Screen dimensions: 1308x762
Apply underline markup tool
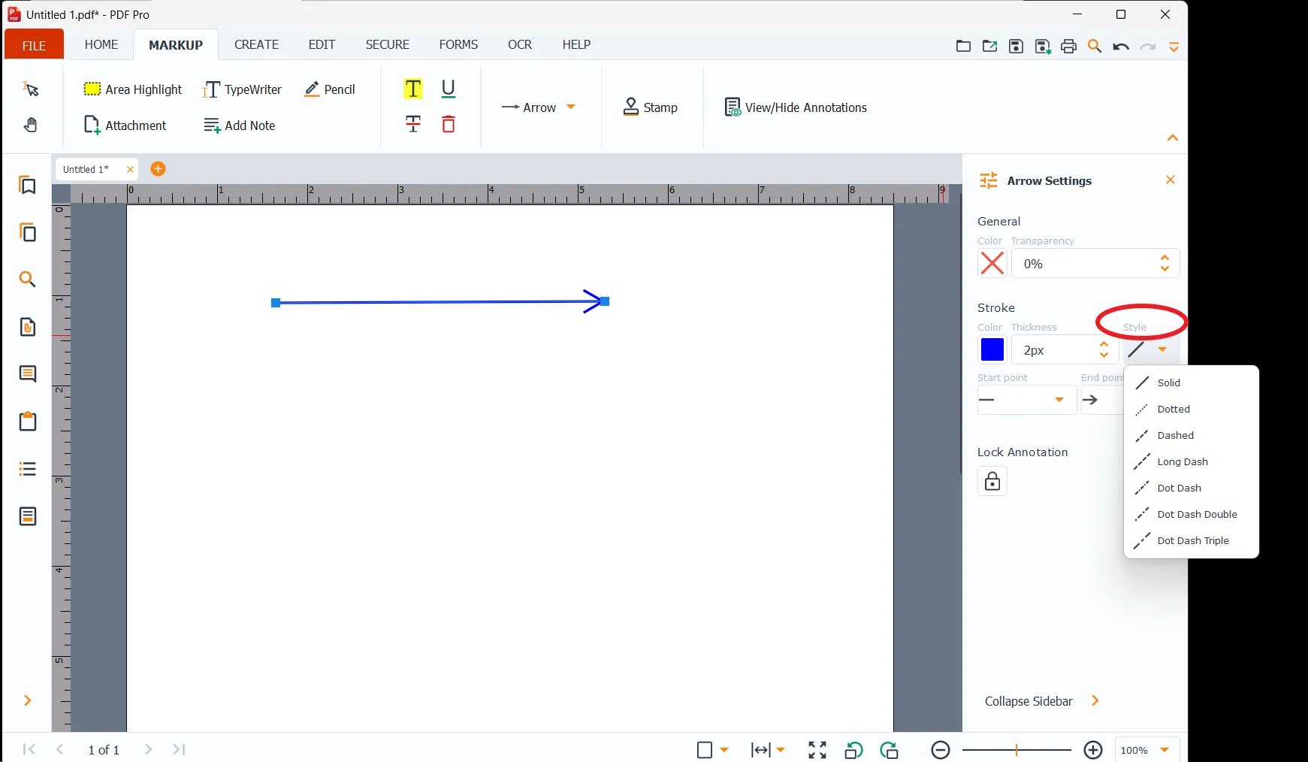click(x=449, y=89)
